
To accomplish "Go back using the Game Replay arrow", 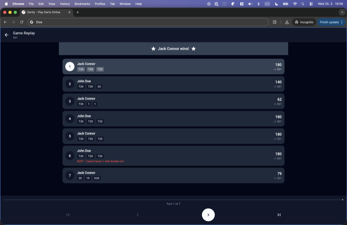I will 7,35.
